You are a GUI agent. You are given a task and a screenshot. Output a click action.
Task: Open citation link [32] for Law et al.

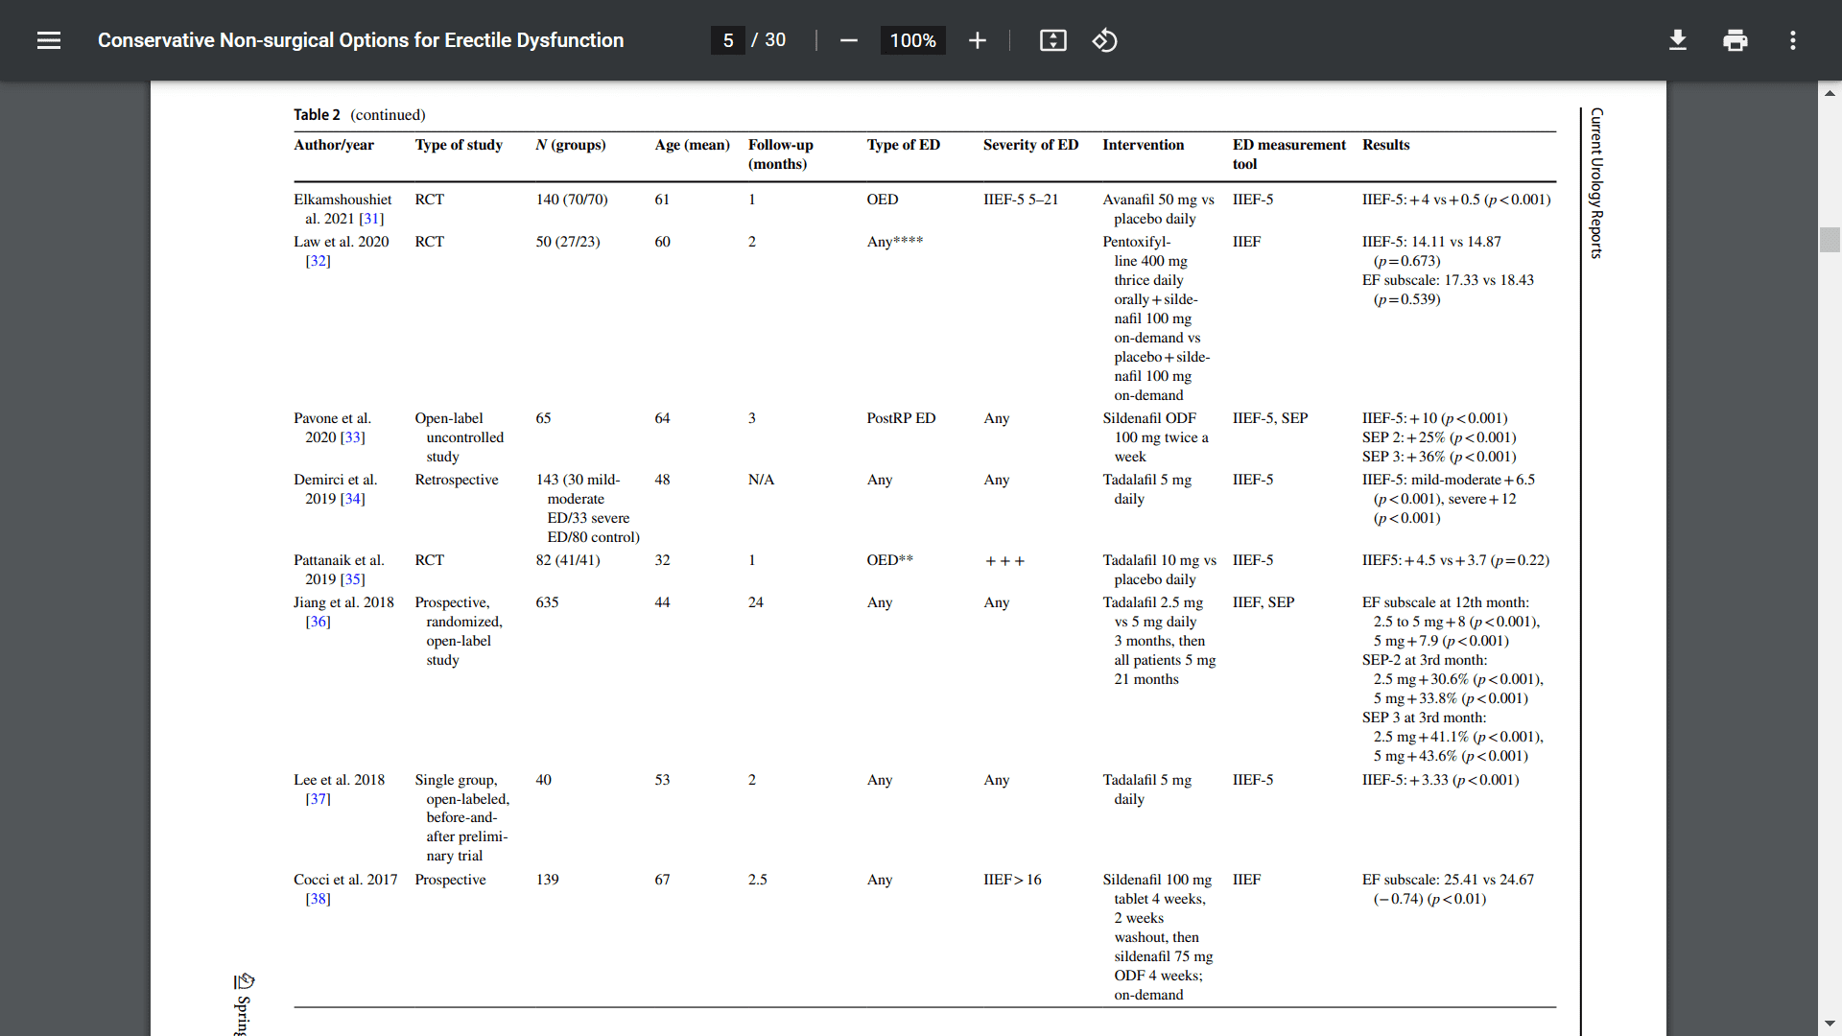[318, 261]
